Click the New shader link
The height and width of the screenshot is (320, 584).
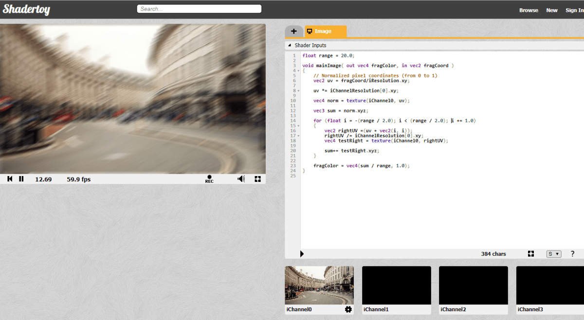click(552, 10)
